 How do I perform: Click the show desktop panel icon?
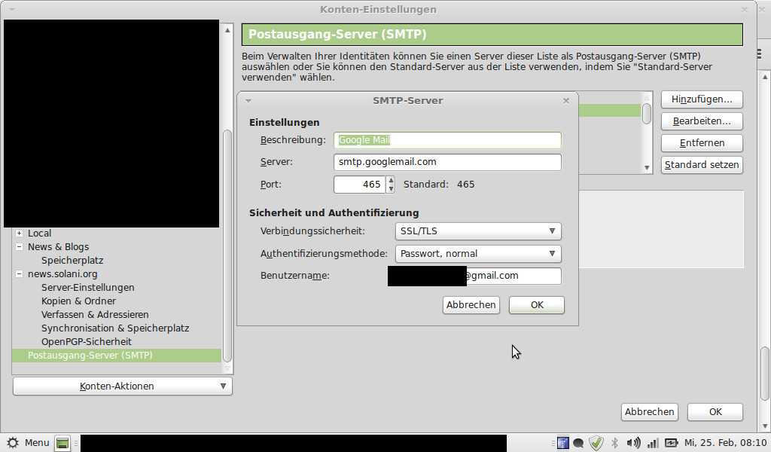point(62,443)
